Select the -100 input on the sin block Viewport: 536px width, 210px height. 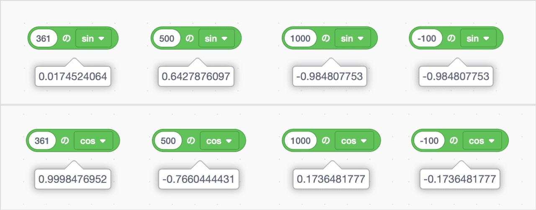(426, 38)
